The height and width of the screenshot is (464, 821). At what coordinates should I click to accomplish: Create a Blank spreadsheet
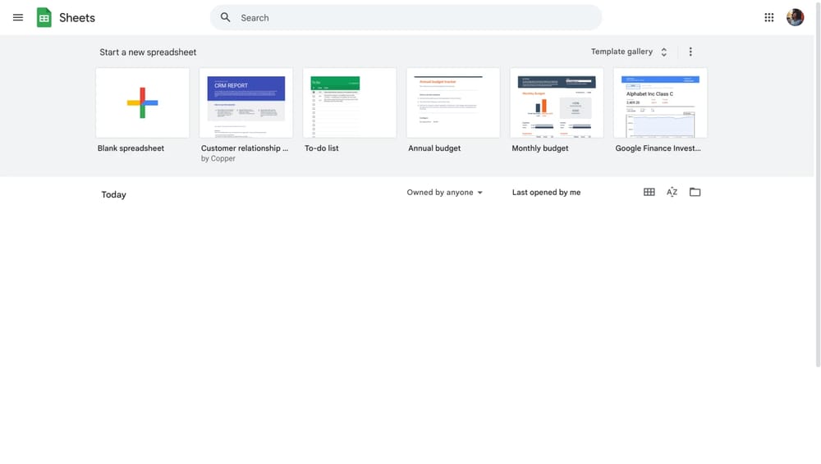[143, 103]
